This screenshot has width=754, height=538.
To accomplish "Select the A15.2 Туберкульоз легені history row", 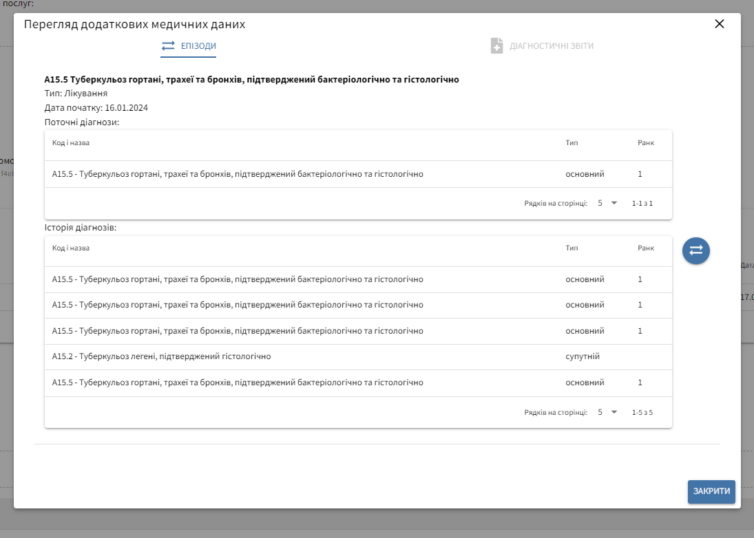I will tap(161, 357).
